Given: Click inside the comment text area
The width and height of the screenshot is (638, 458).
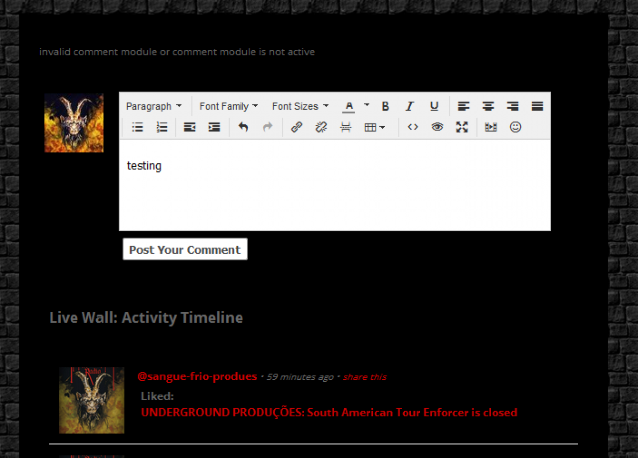Looking at the screenshot, I should (335, 185).
